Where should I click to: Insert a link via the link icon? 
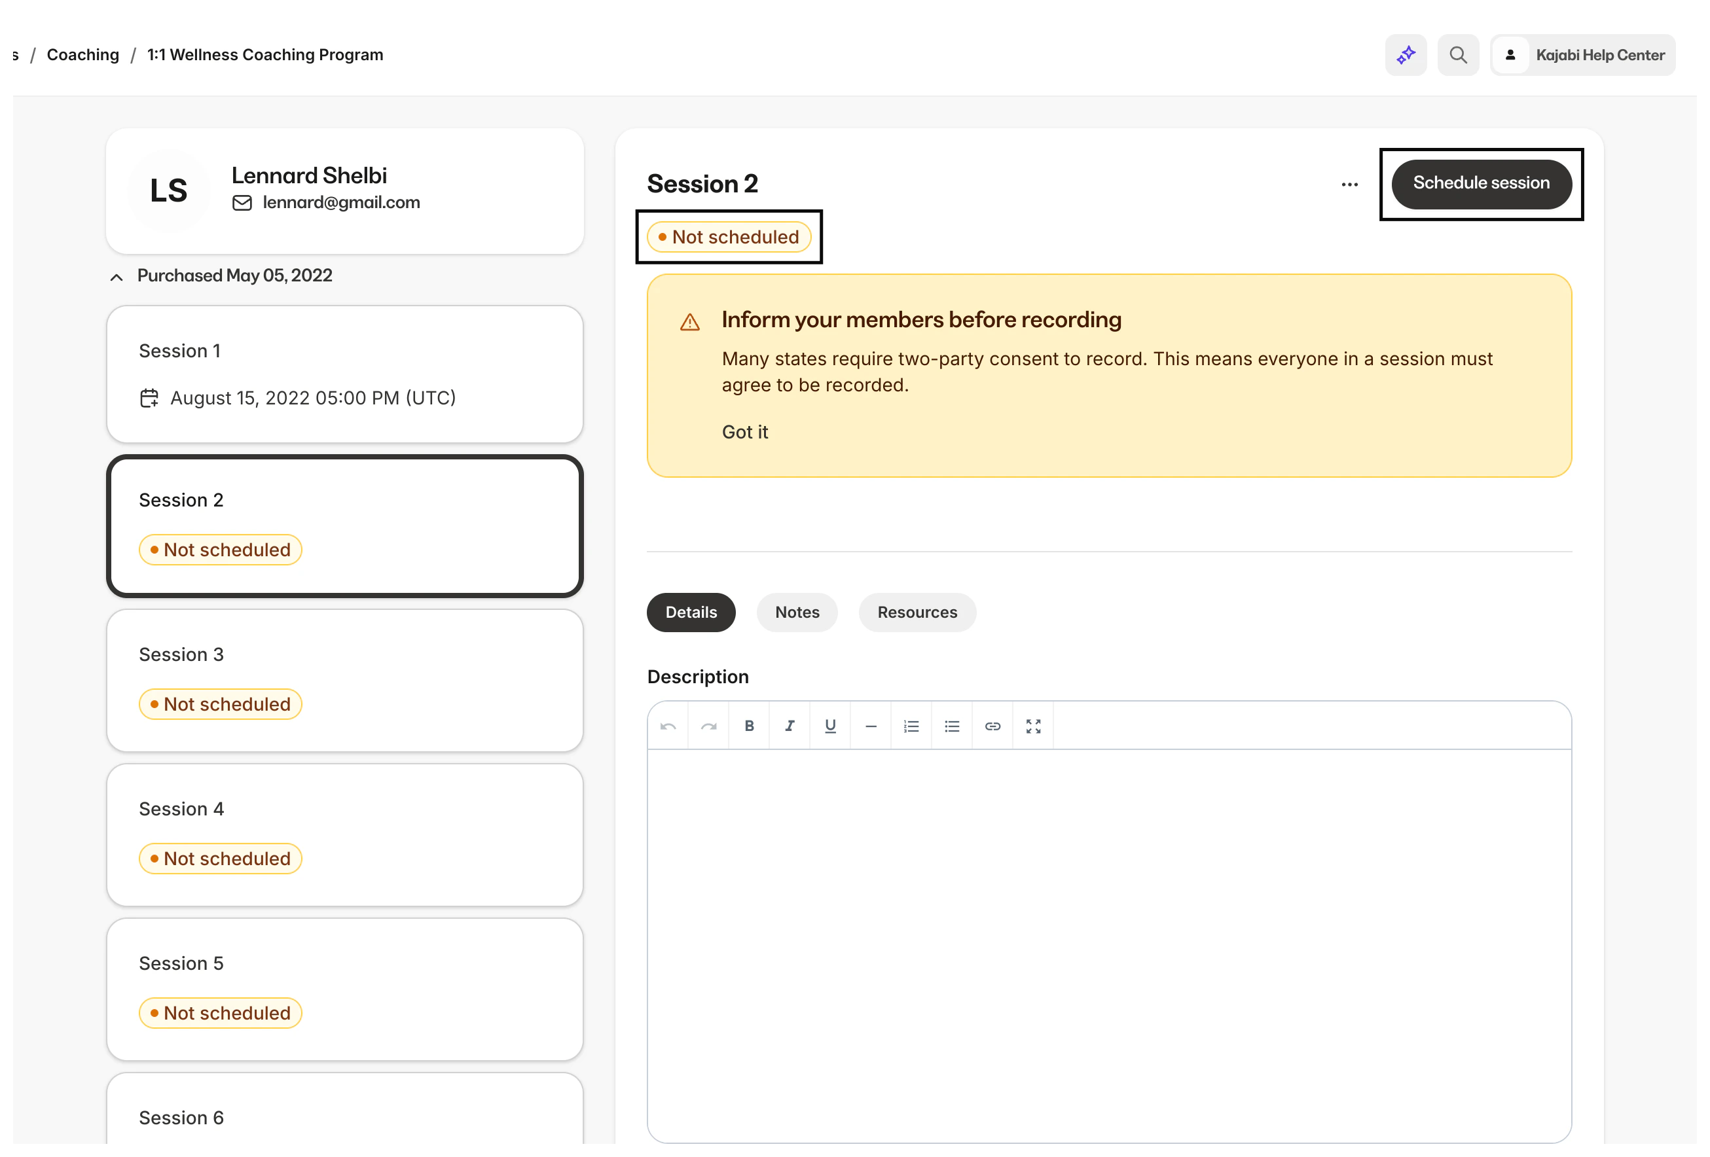[x=992, y=726]
